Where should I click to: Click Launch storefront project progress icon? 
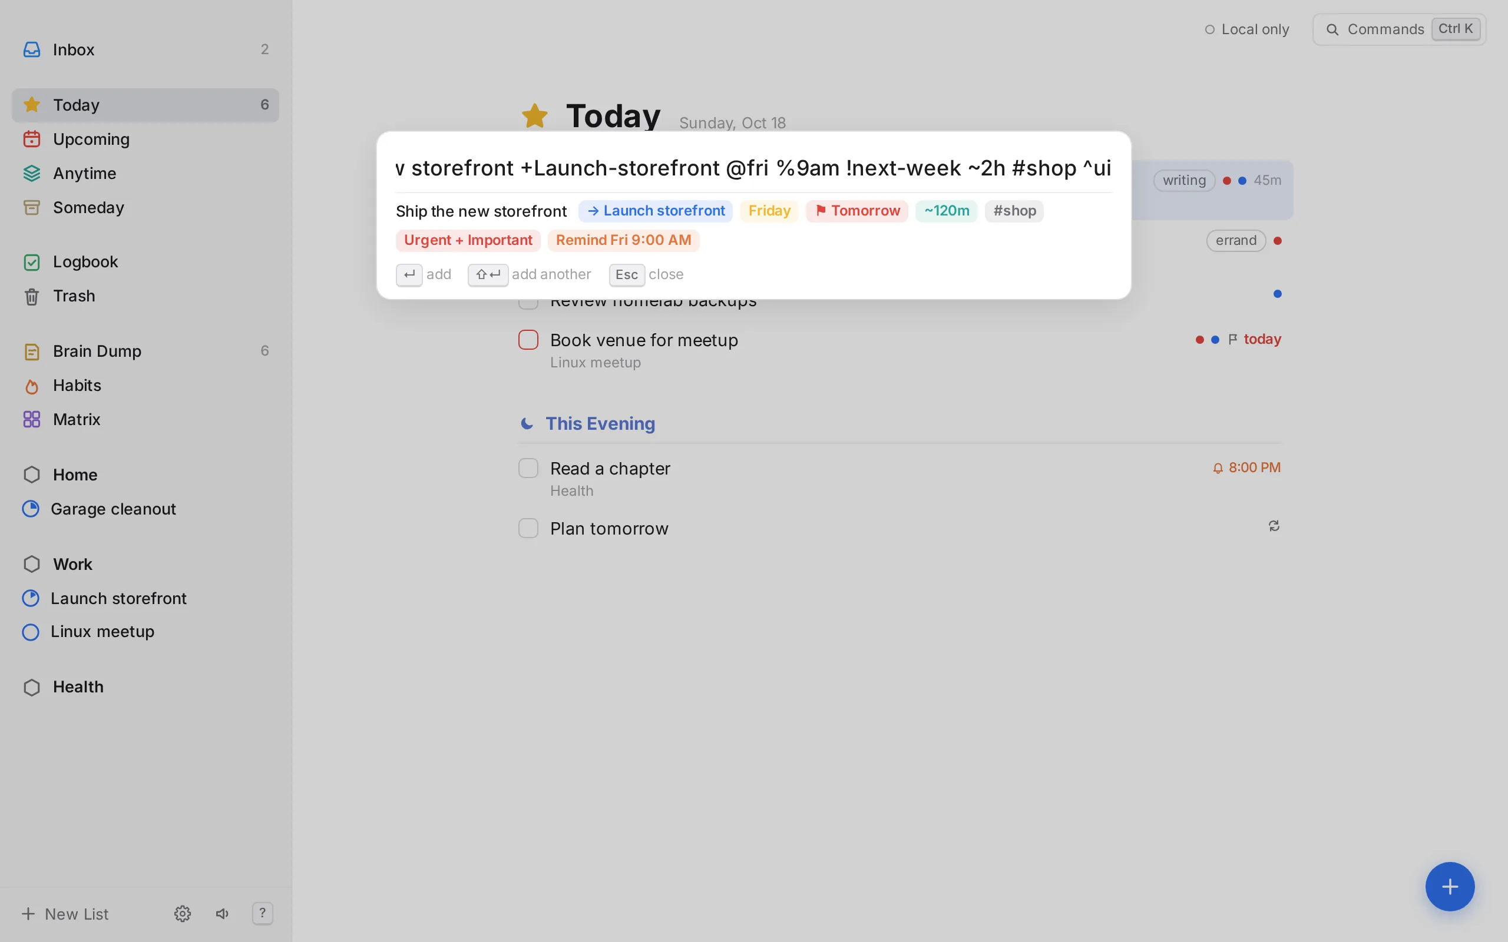(x=31, y=598)
